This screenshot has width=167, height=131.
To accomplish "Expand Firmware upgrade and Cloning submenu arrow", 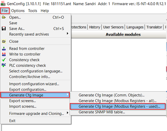I will pyautogui.click(x=67, y=113).
